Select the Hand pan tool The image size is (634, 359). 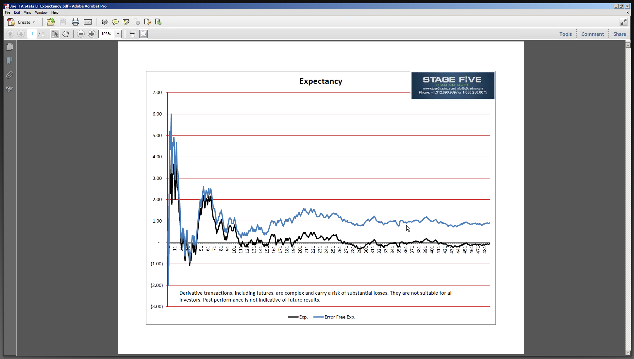tap(66, 34)
